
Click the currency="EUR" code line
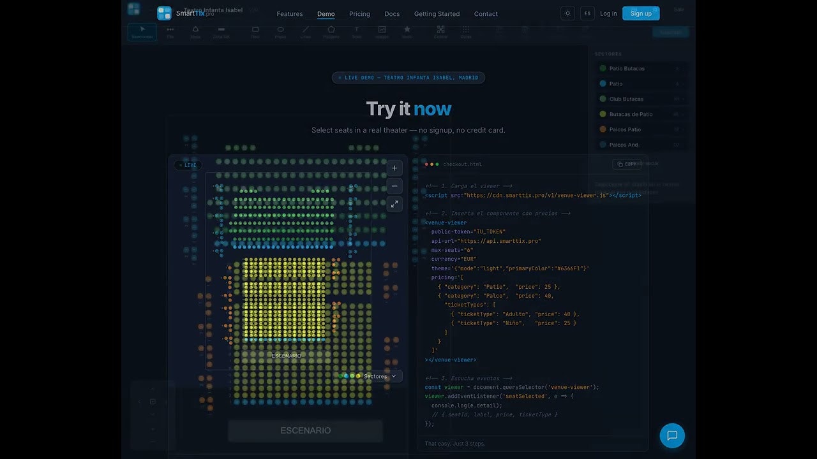[454, 259]
